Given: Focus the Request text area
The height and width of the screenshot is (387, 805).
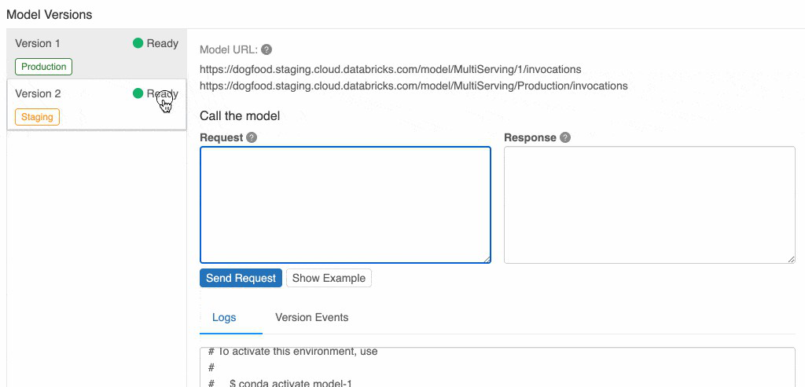Looking at the screenshot, I should click(x=345, y=204).
